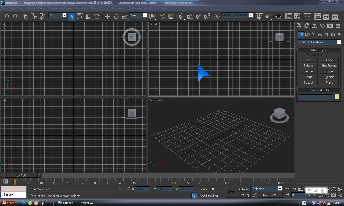
Task: Open the Key Filters dialog
Action: tap(271, 195)
